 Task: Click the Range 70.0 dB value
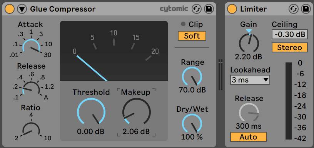(x=192, y=90)
